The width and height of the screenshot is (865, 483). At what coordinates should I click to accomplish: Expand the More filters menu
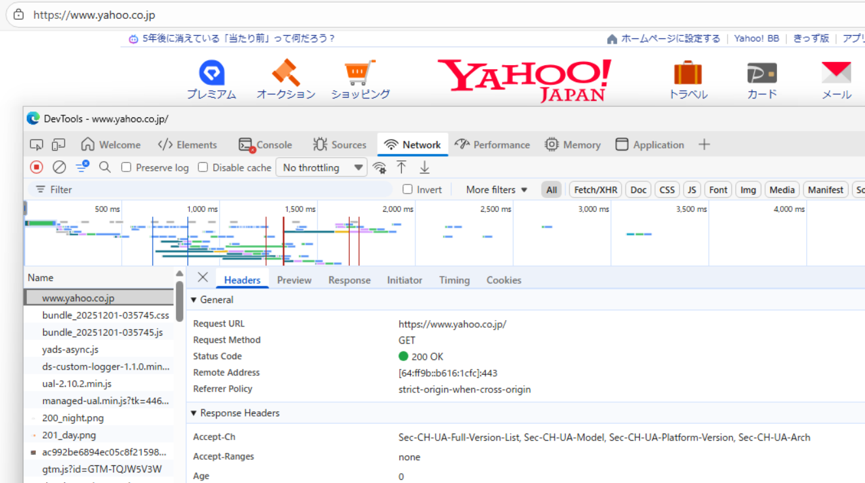(x=496, y=190)
